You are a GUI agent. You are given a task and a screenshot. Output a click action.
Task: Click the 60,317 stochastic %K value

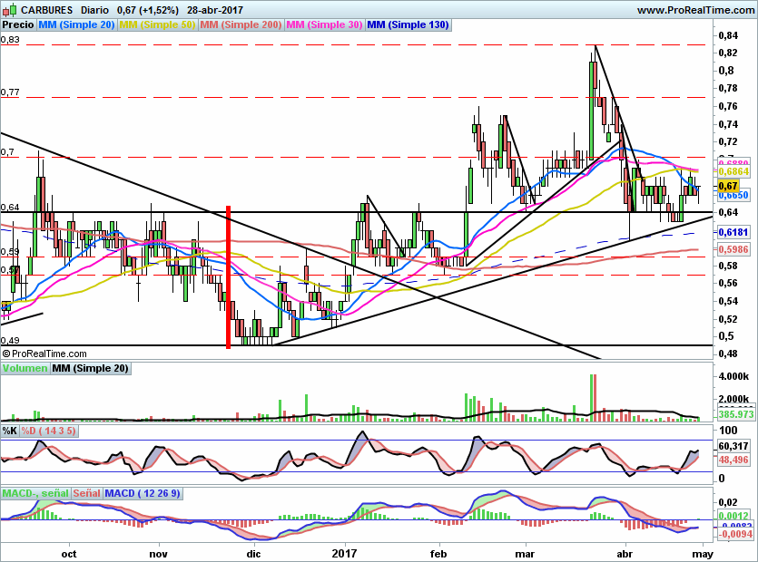coord(733,446)
